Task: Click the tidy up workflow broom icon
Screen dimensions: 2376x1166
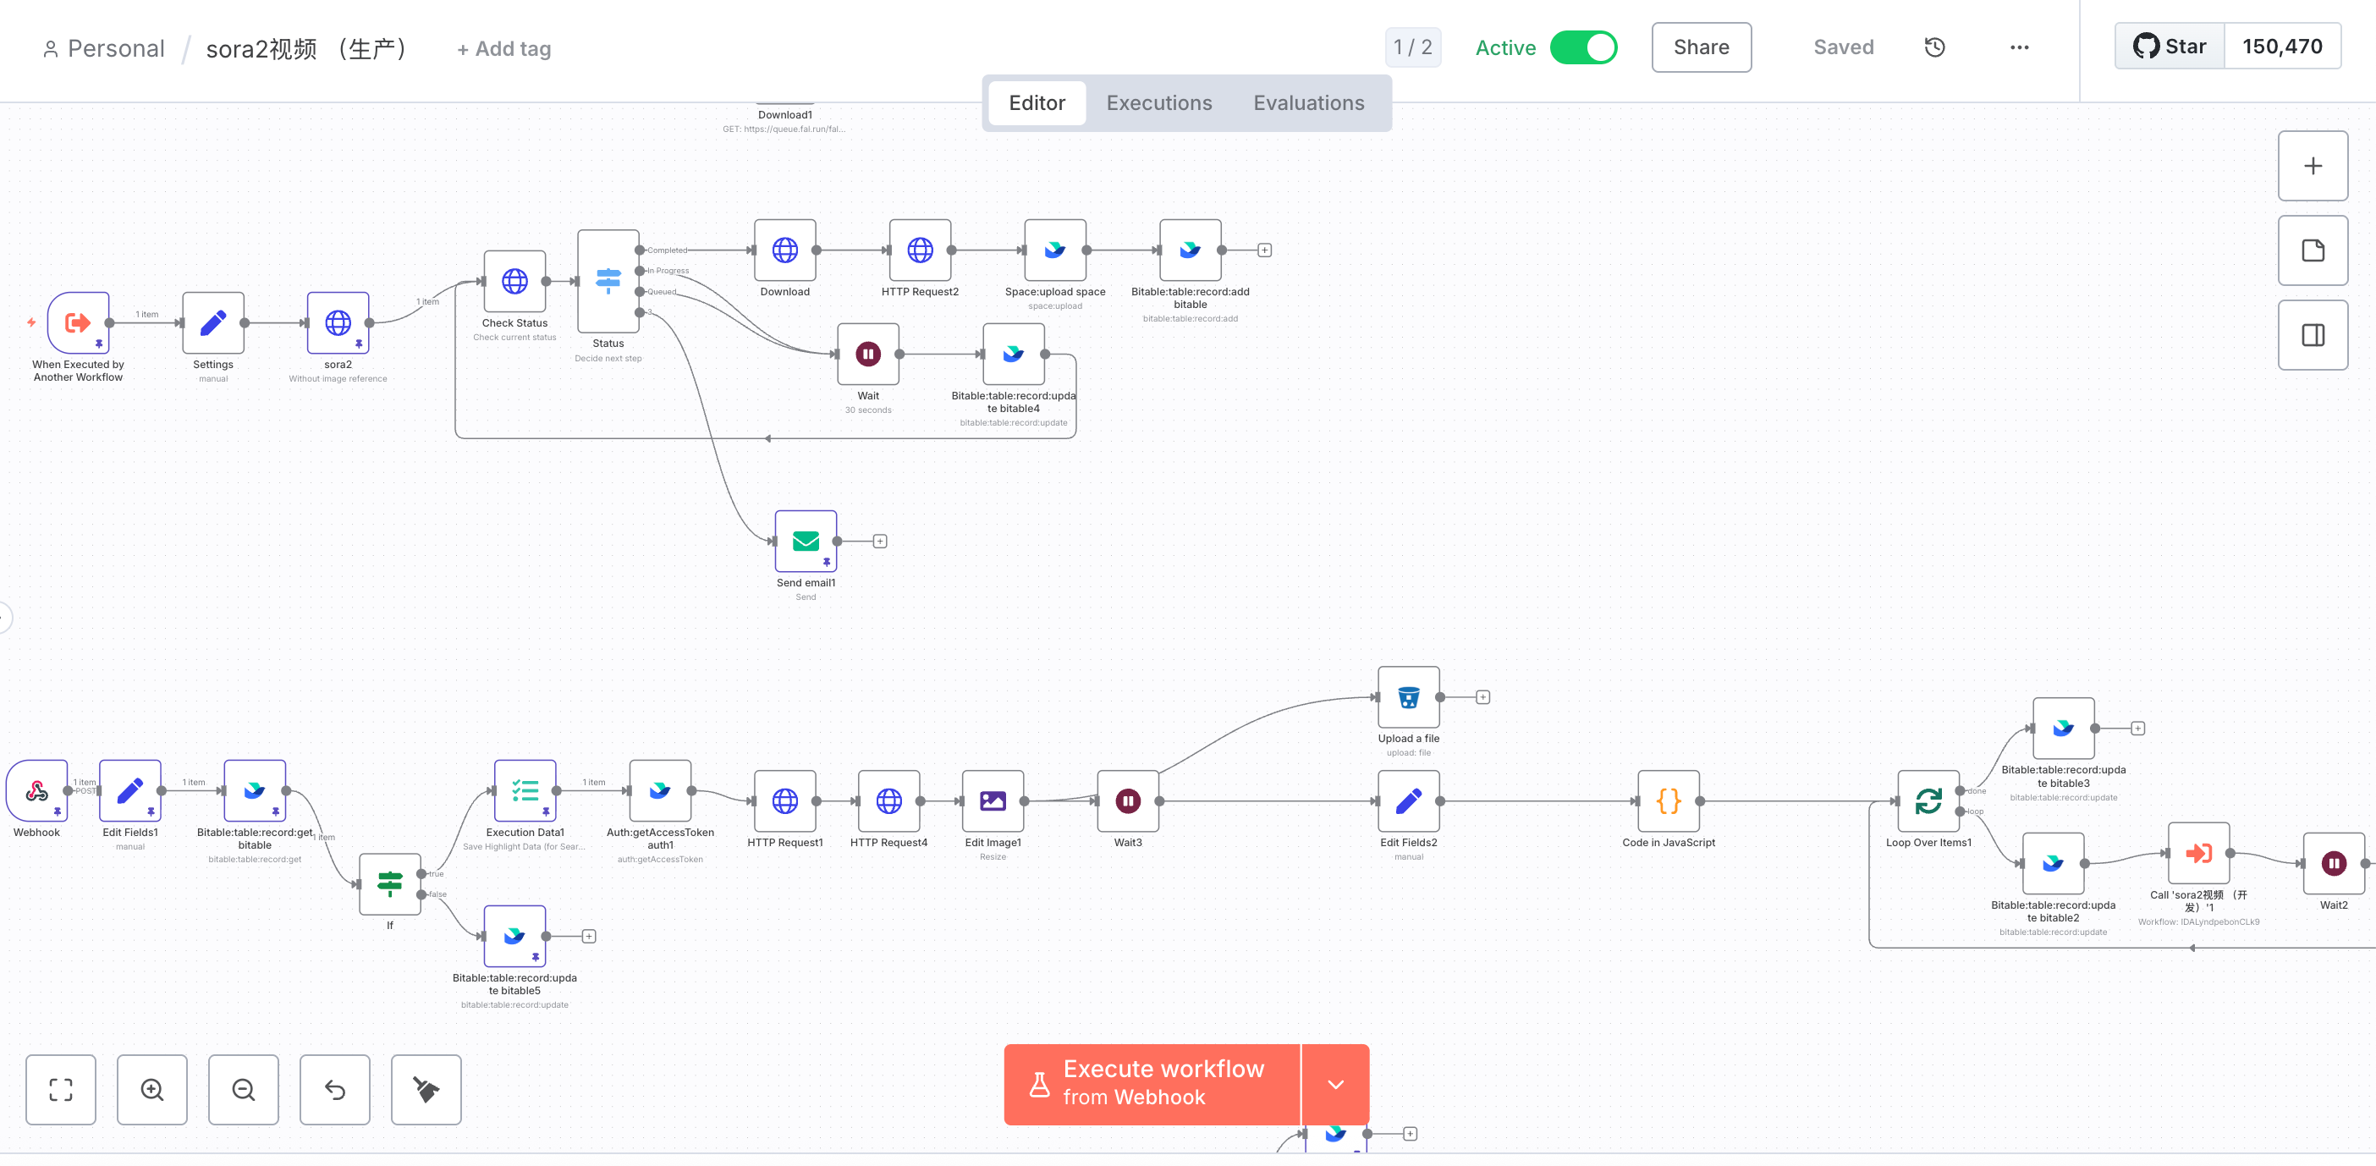Action: [x=426, y=1090]
